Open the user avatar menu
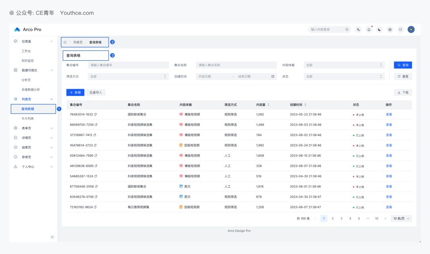The width and height of the screenshot is (430, 254). [411, 29]
